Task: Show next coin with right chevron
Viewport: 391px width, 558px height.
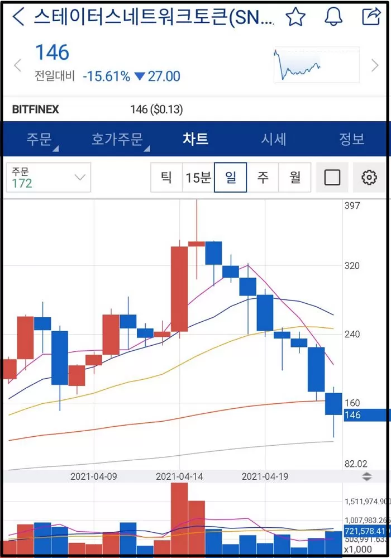Action: (x=375, y=65)
